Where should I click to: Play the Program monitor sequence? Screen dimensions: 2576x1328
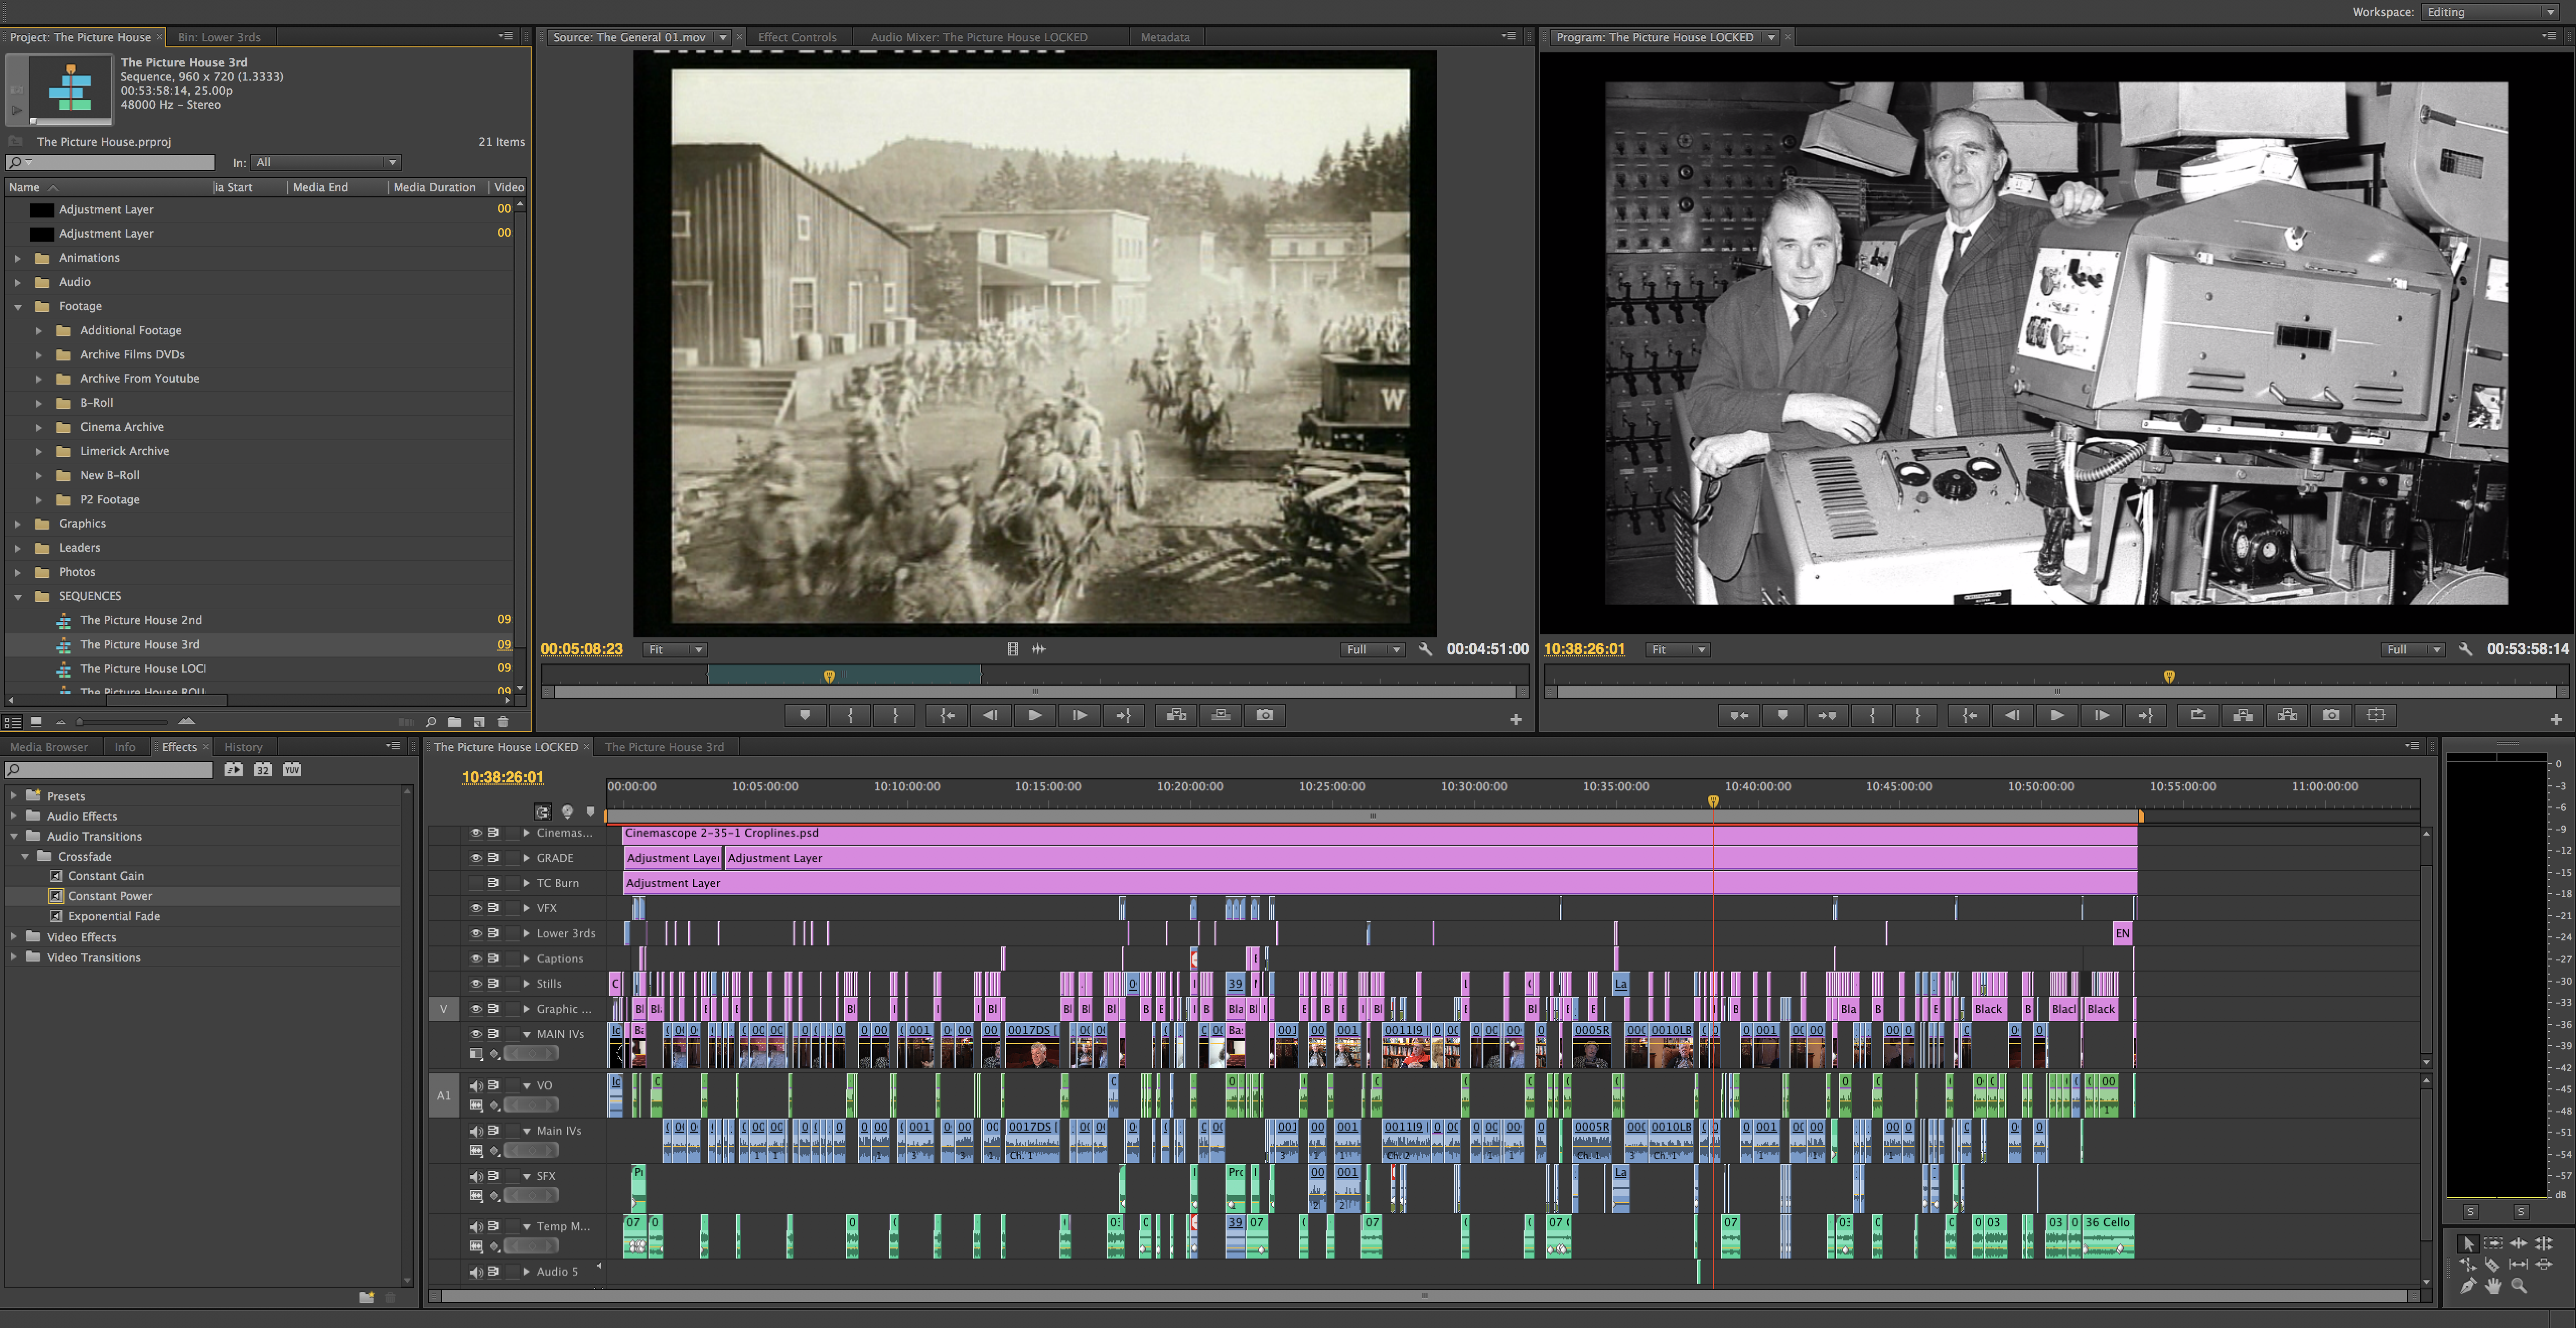coord(2057,715)
